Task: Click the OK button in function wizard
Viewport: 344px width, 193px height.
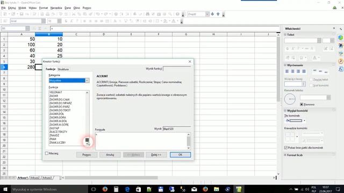Action: [181, 155]
